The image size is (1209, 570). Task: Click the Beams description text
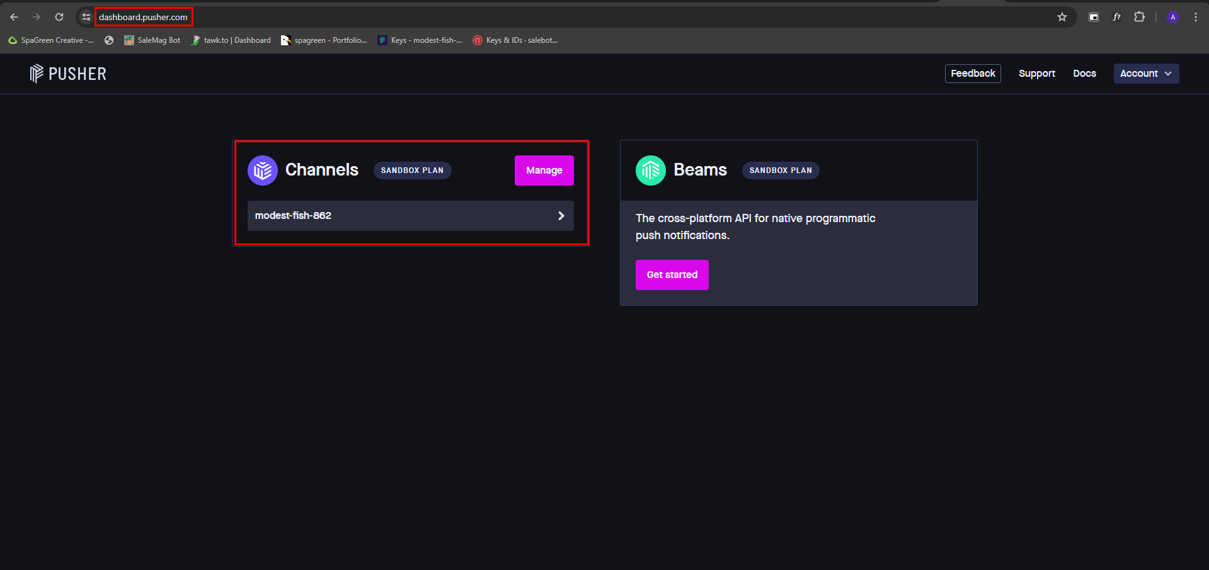(755, 226)
